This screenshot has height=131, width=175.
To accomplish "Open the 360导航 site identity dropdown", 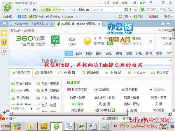I will click(57, 10).
